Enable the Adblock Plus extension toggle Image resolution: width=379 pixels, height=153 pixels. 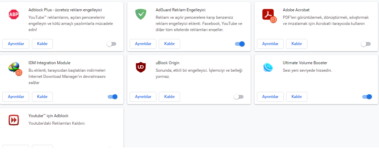tap(111, 44)
